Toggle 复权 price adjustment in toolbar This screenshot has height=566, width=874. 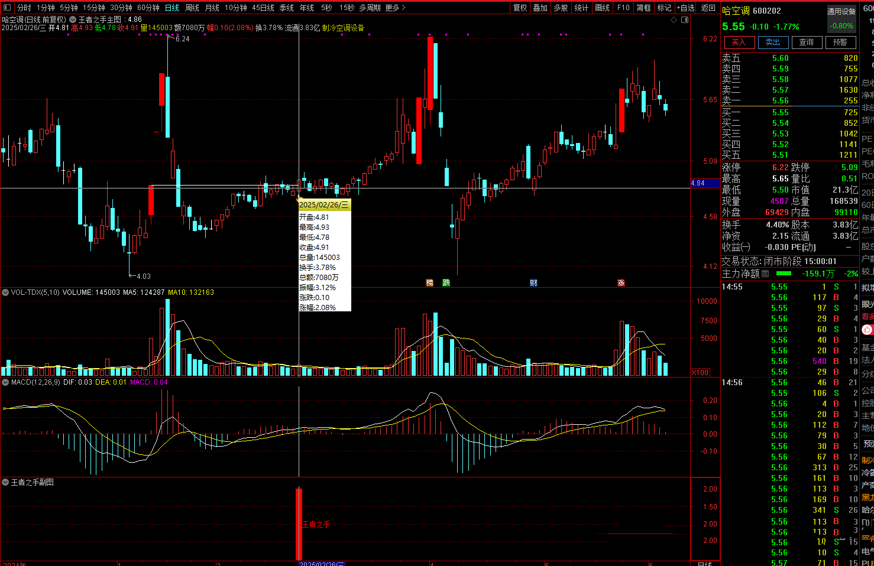[520, 8]
